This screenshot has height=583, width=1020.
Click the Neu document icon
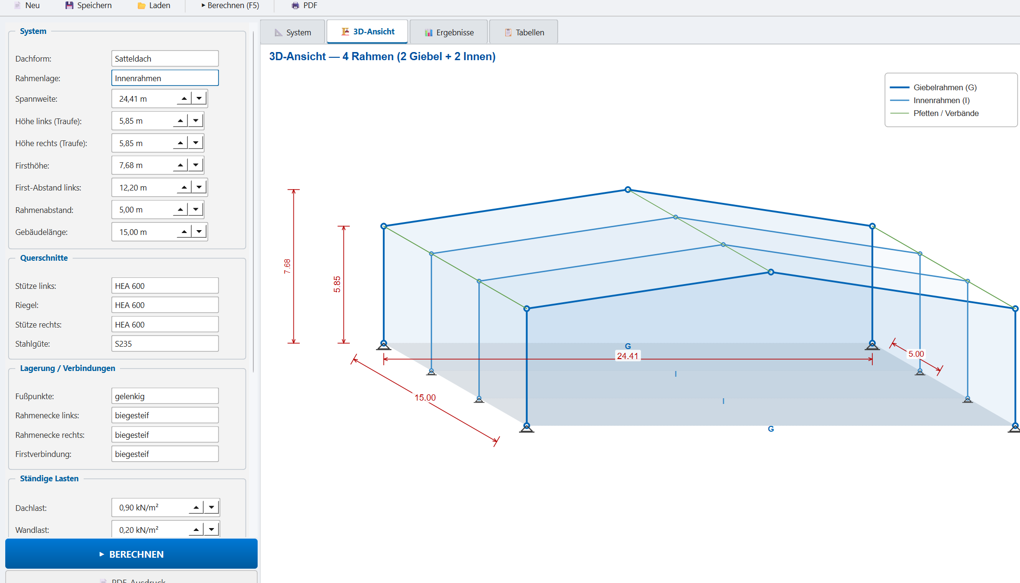click(17, 6)
